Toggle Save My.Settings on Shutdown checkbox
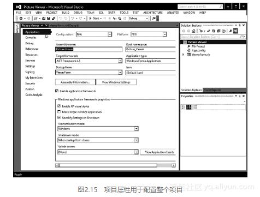 point(59,117)
